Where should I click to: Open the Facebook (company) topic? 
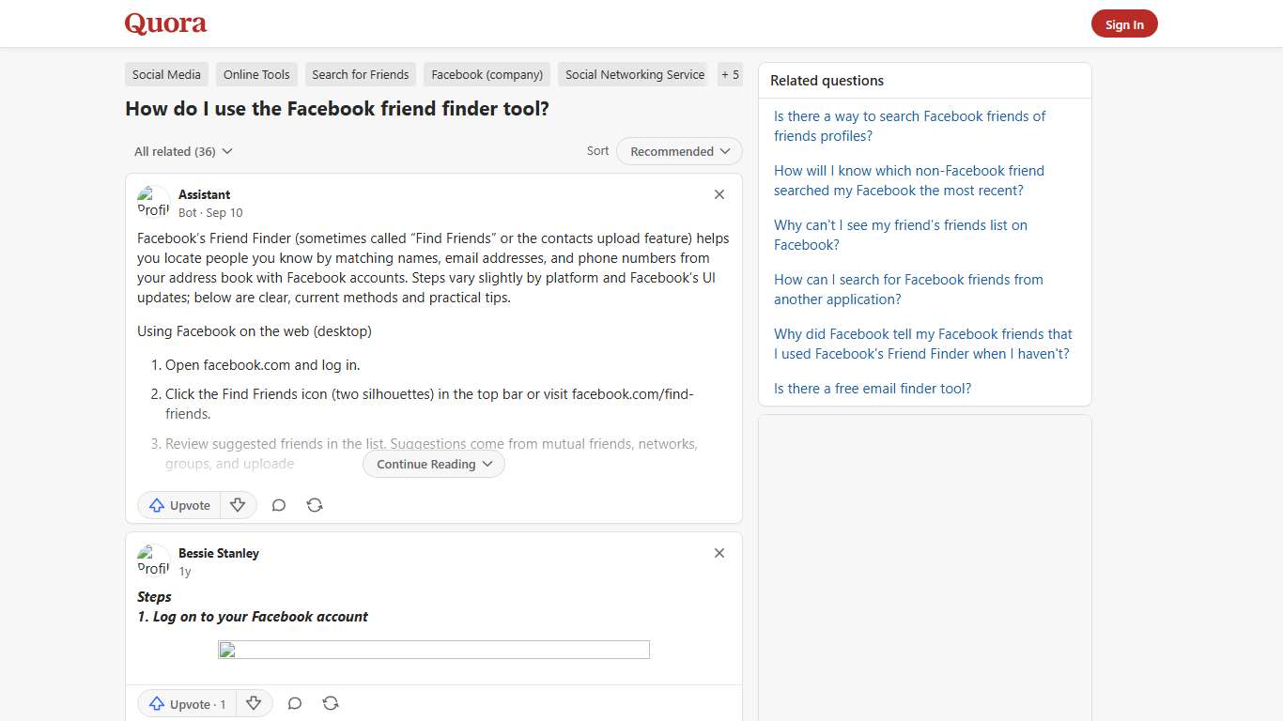pos(487,74)
